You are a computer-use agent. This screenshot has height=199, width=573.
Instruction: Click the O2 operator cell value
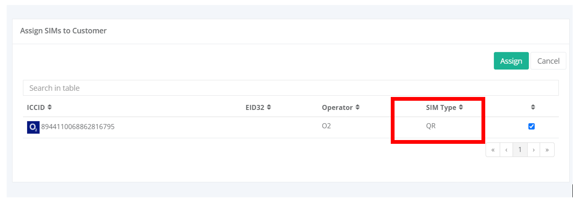tap(326, 126)
